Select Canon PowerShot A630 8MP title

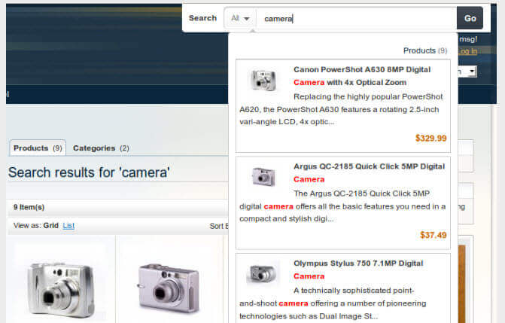367,75
